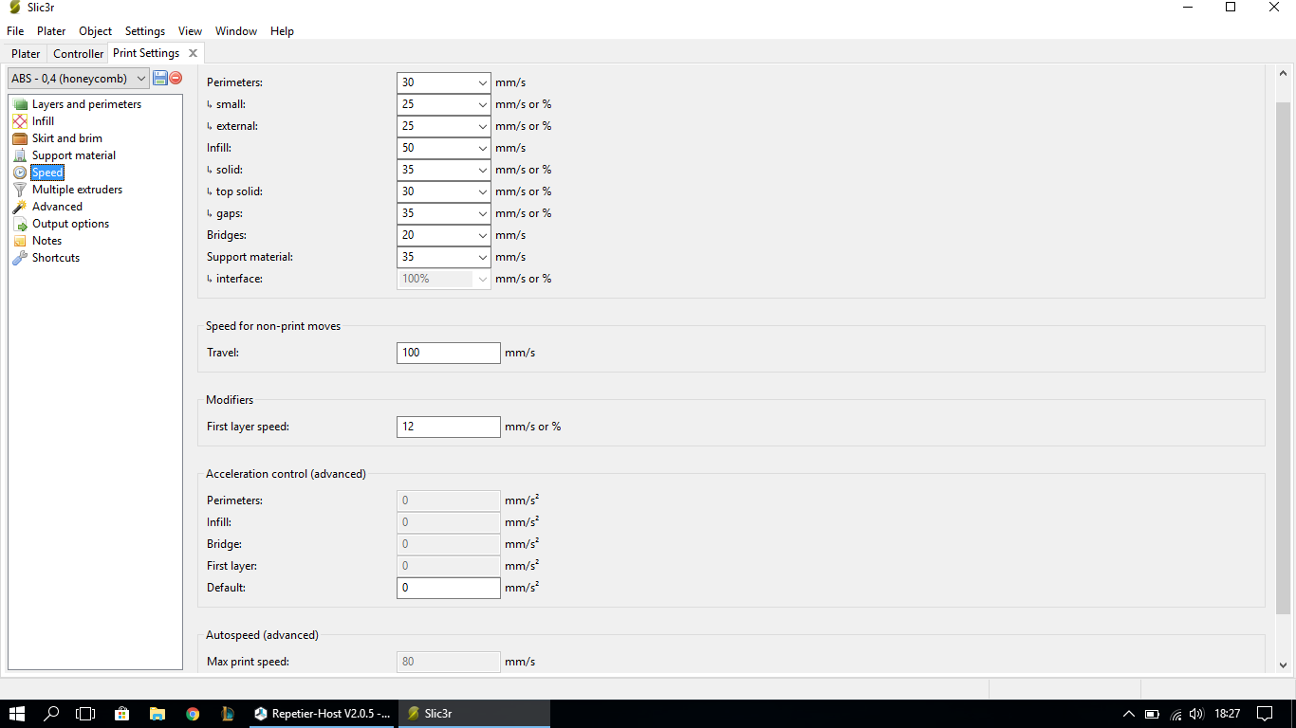Open the Notes page

tap(46, 241)
